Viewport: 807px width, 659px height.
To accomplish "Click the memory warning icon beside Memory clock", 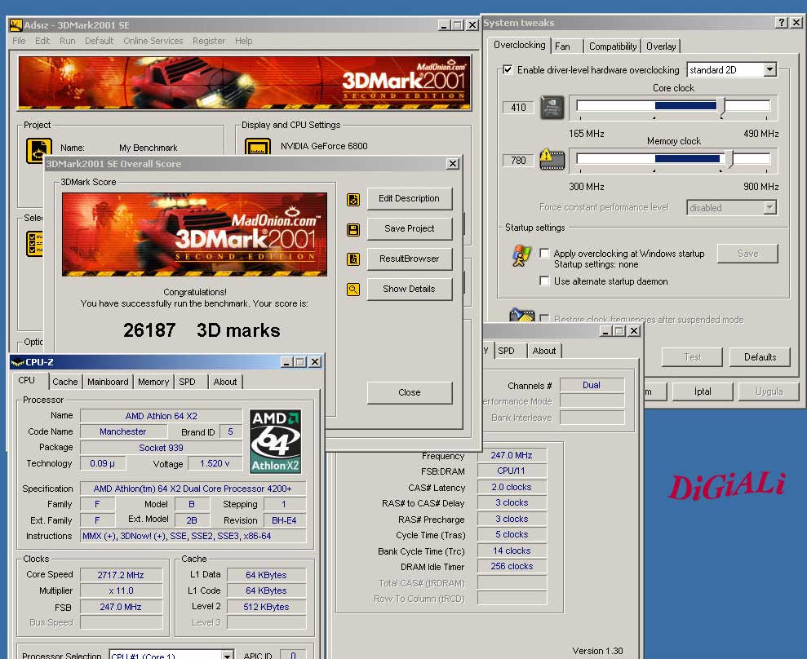I will [x=552, y=160].
